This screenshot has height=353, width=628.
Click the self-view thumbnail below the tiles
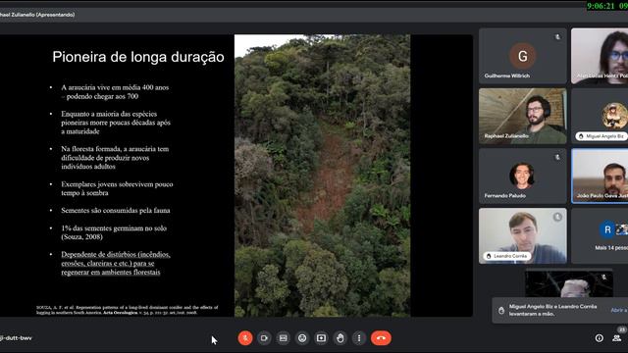(569, 283)
